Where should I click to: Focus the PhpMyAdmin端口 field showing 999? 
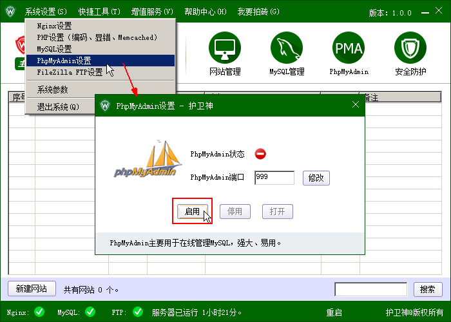[x=274, y=178]
